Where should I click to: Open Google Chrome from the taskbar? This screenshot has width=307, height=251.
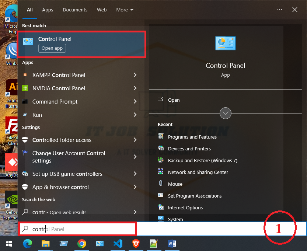[82, 244]
